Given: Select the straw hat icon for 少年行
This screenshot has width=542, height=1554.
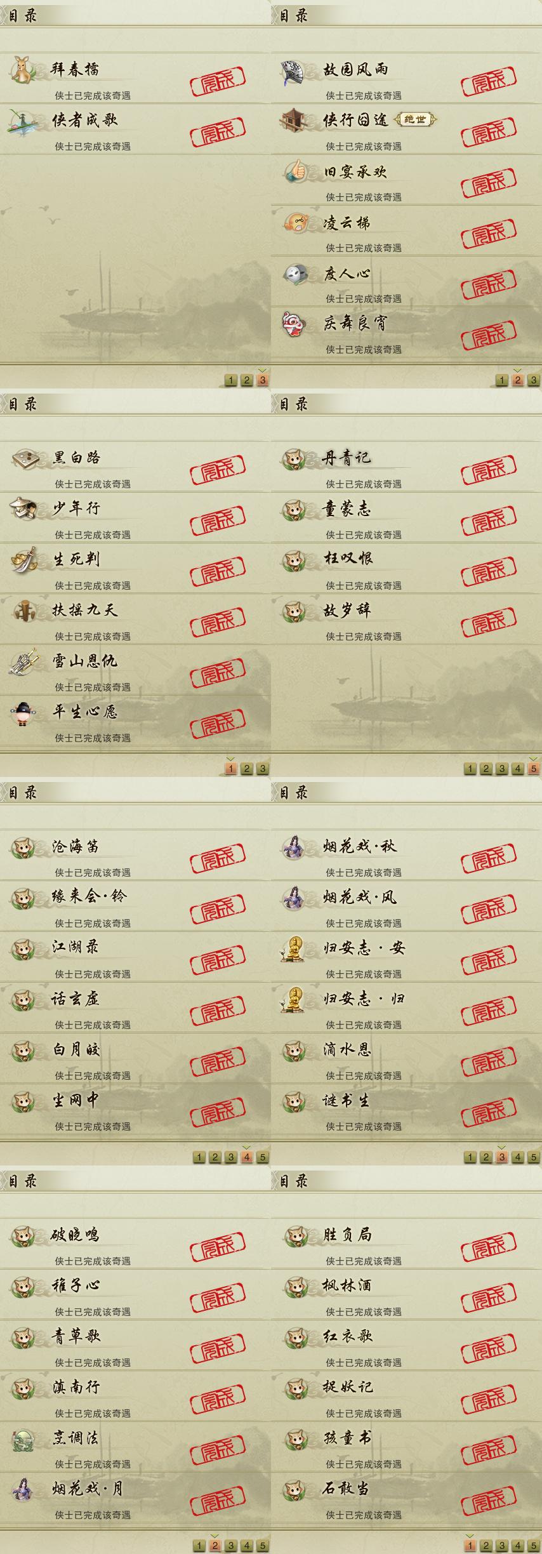Looking at the screenshot, I should click(23, 508).
